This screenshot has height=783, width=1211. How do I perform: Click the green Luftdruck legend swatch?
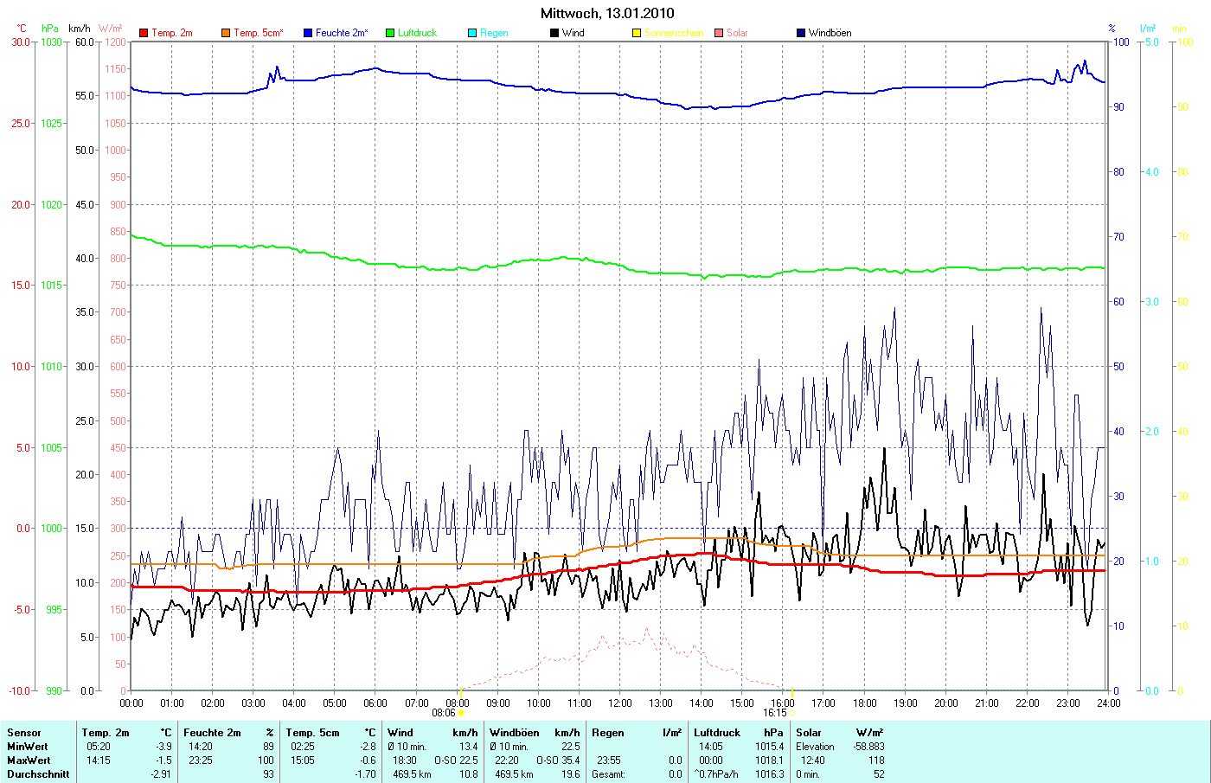(x=390, y=33)
